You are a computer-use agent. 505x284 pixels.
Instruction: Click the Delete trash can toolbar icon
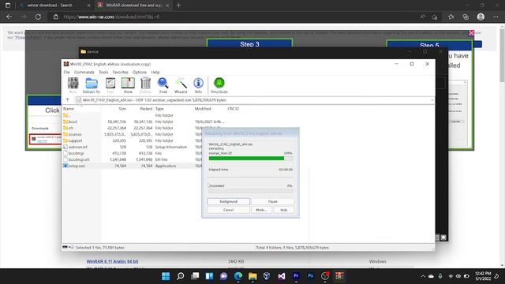145,85
